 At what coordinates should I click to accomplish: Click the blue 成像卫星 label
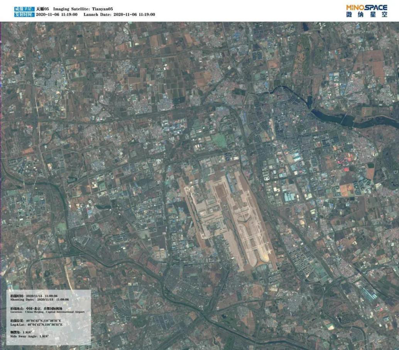pyautogui.click(x=11, y=8)
